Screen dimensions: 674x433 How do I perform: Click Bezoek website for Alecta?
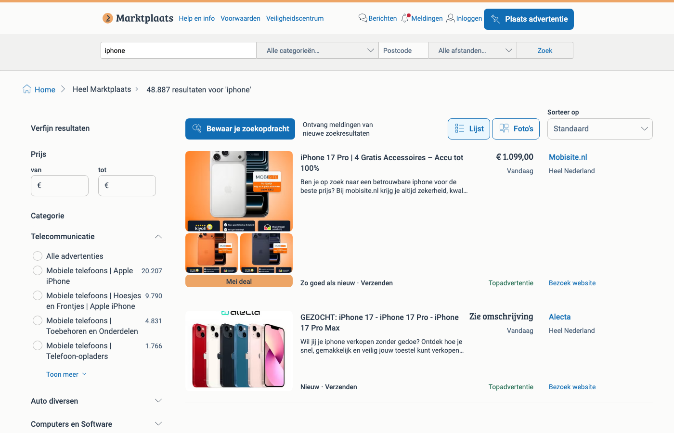(x=572, y=387)
